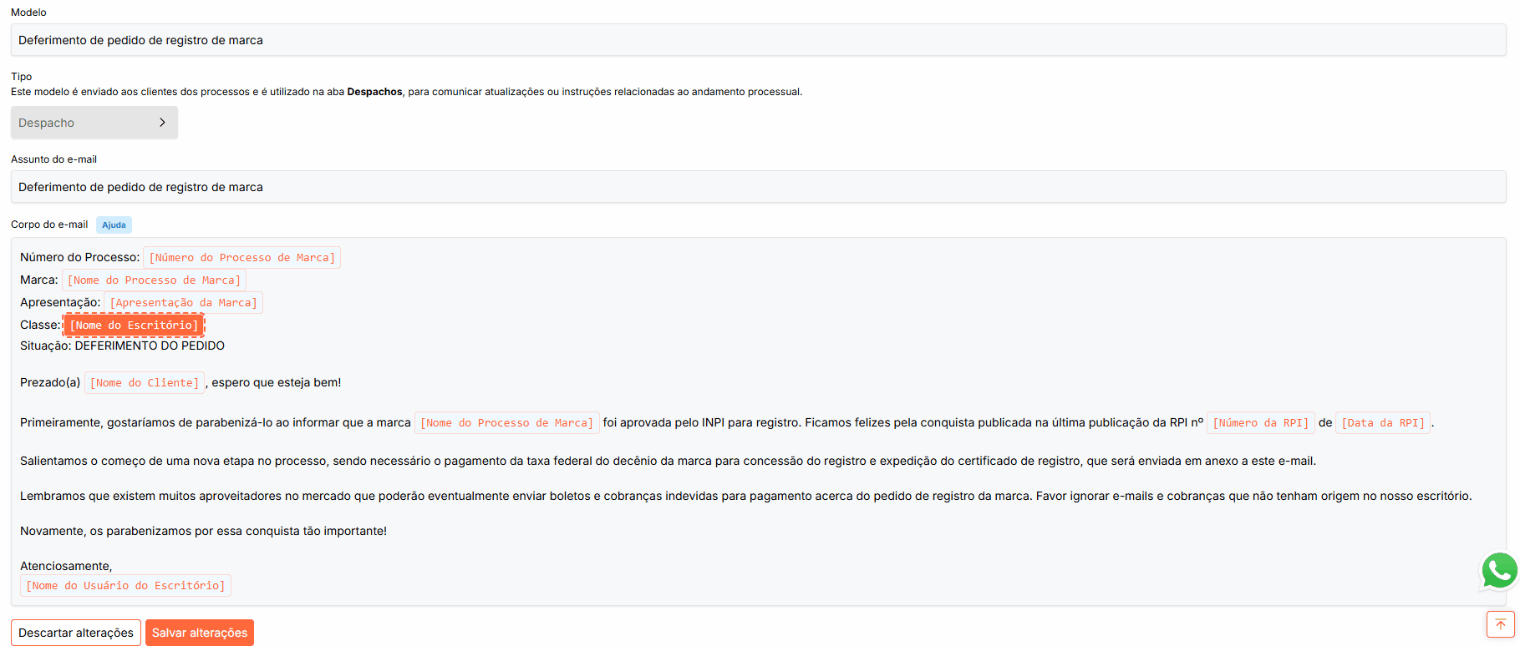Click the scroll-to-top arrow icon

click(1500, 624)
